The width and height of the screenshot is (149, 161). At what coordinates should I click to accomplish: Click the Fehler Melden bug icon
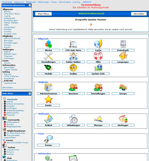[73, 56]
